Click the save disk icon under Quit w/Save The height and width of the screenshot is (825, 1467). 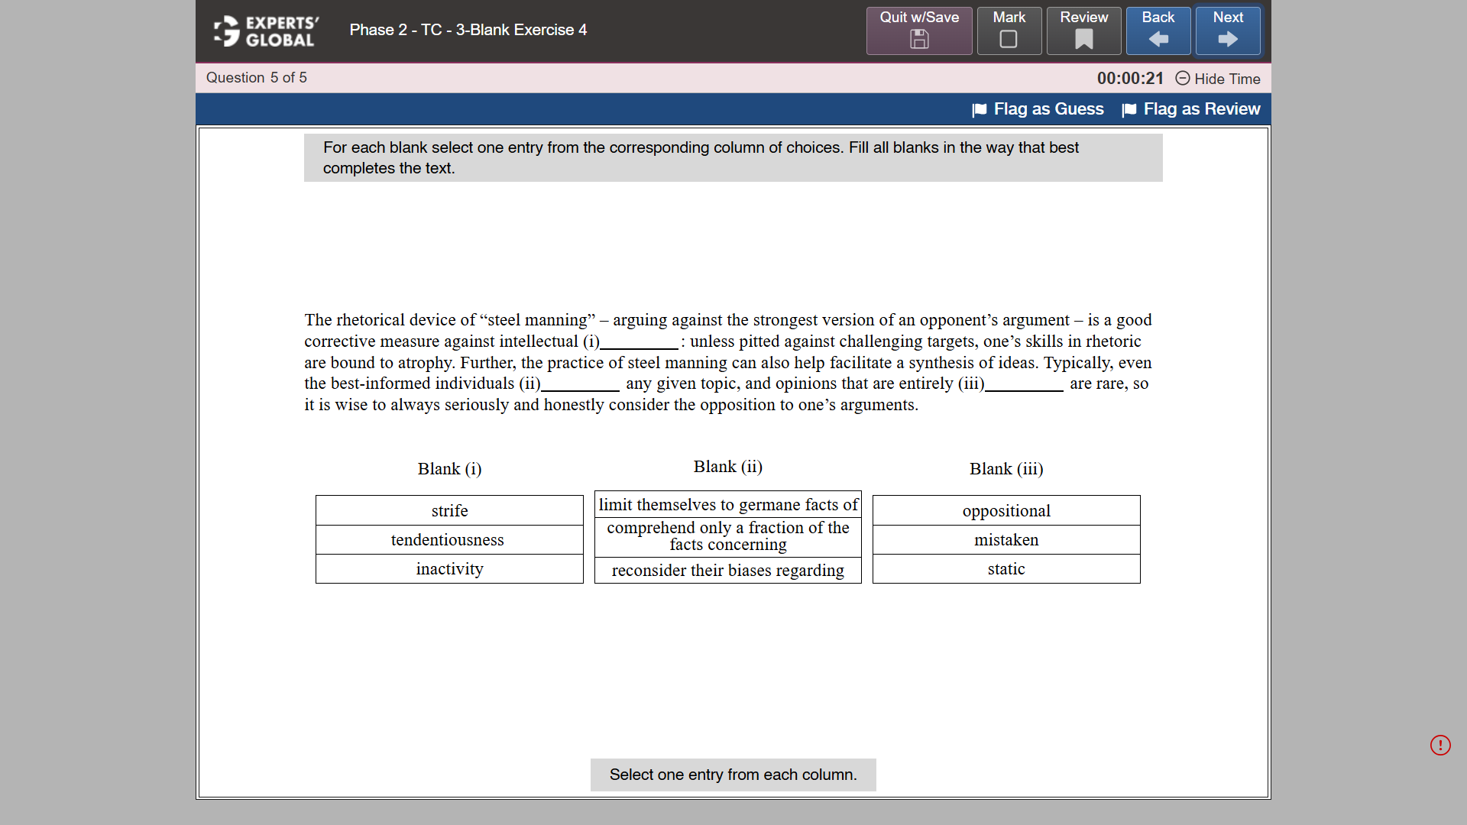pyautogui.click(x=918, y=40)
